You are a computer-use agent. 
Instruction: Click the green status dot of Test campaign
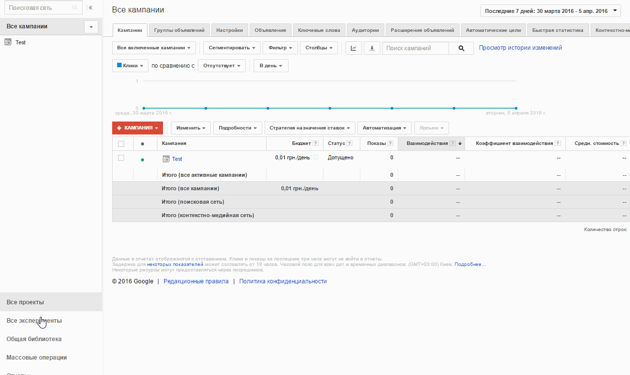143,160
